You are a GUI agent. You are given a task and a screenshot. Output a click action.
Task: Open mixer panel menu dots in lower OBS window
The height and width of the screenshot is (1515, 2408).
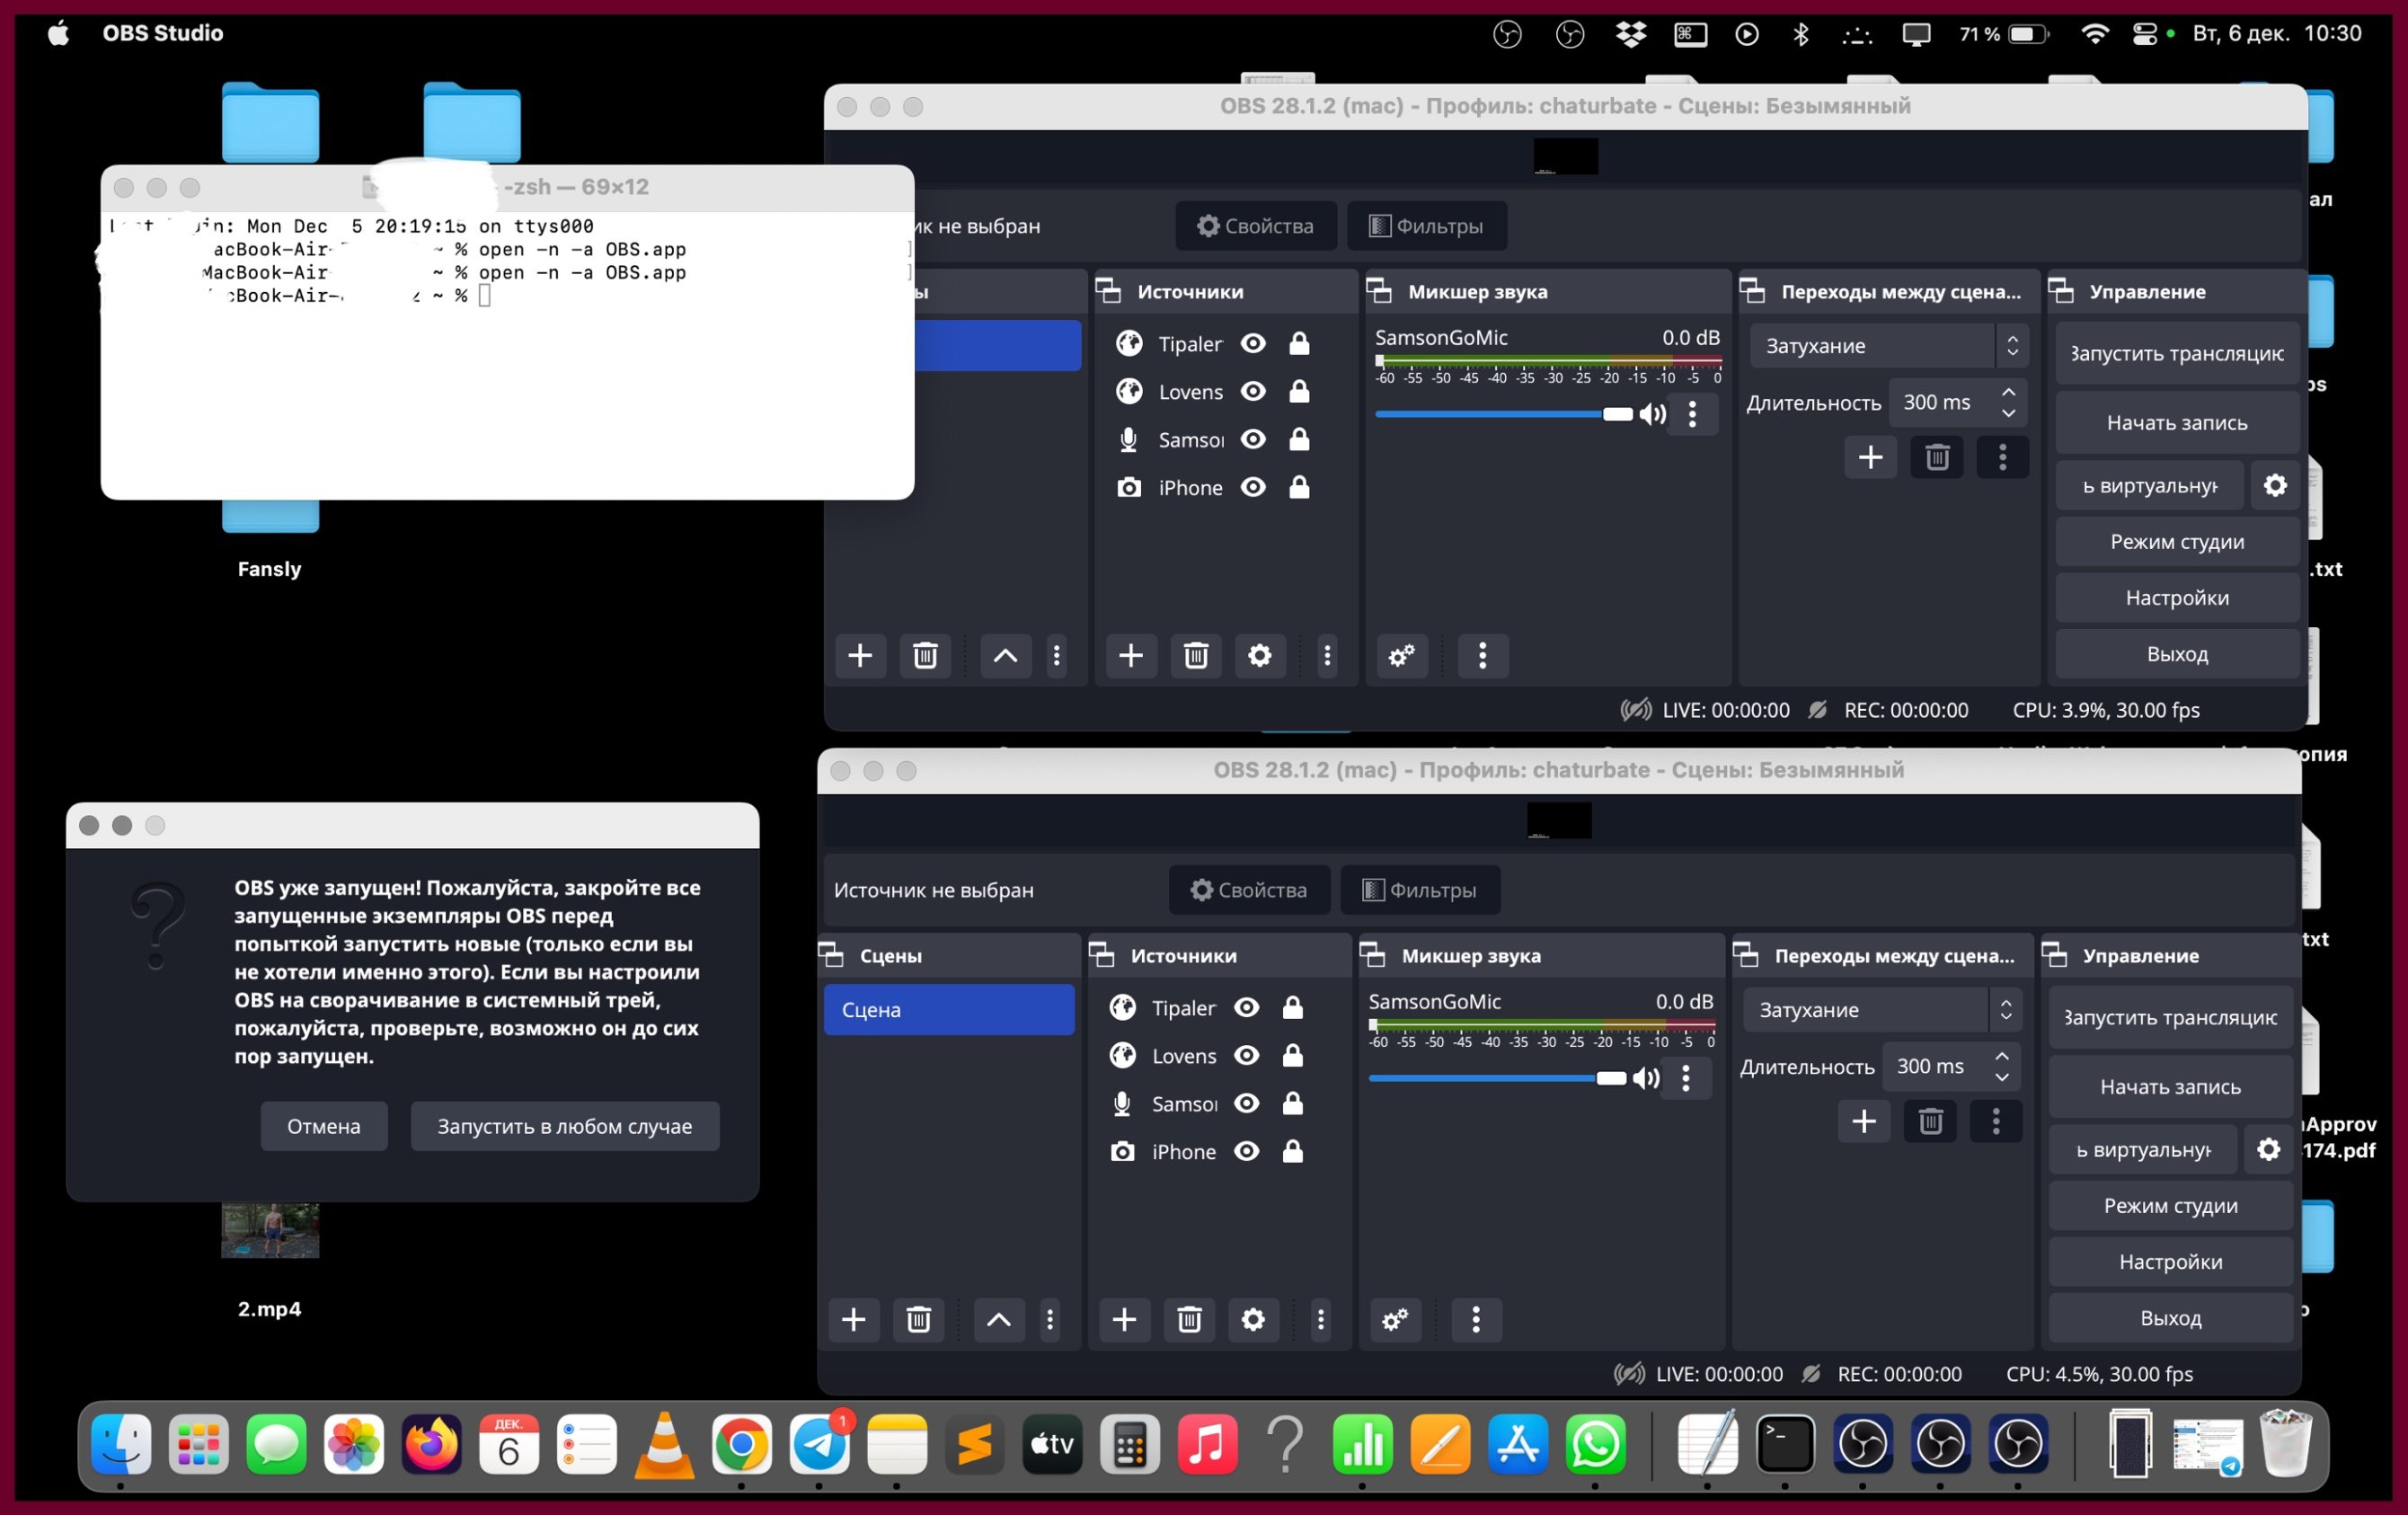[x=1476, y=1319]
